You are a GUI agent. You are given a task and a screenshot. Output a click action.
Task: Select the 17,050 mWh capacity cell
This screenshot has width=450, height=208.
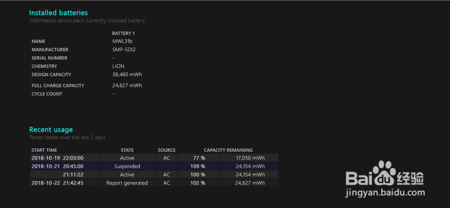click(x=250, y=158)
